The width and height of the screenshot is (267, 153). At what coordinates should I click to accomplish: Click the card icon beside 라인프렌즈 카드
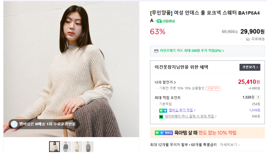(x=156, y=51)
